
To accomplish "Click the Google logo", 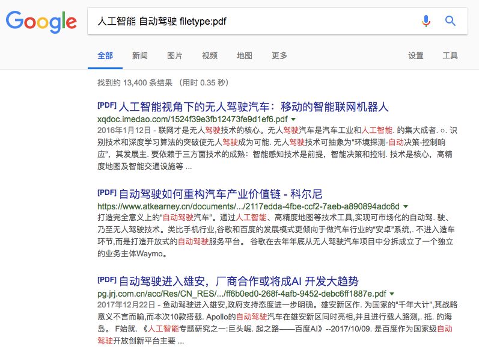I will [x=41, y=22].
